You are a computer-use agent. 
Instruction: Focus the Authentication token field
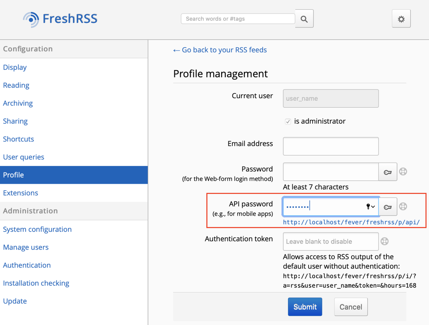coord(331,241)
